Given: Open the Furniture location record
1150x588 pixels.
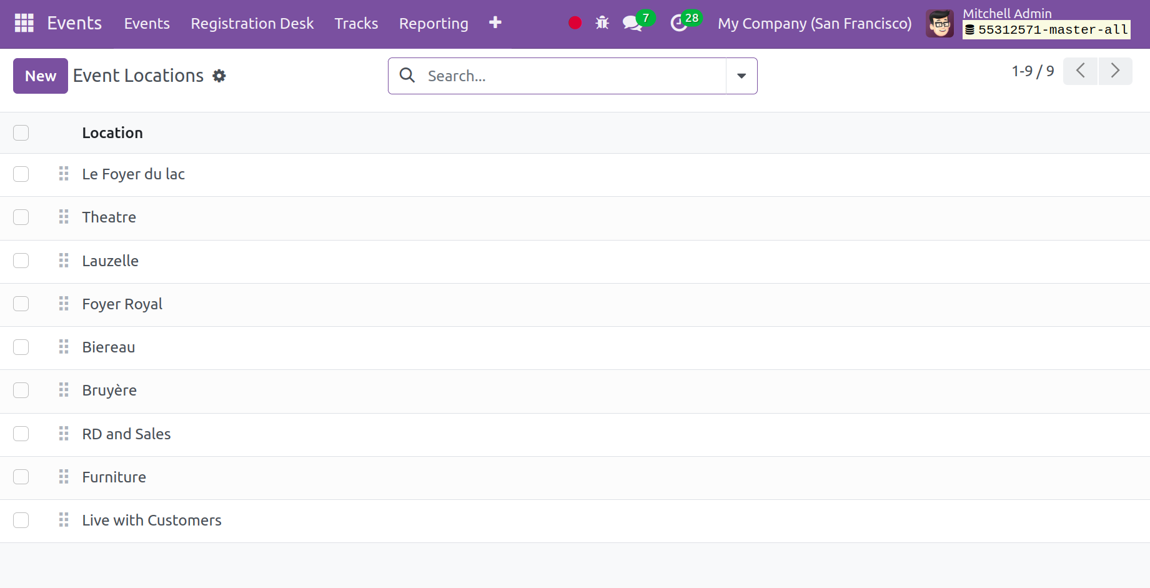Looking at the screenshot, I should pos(114,477).
